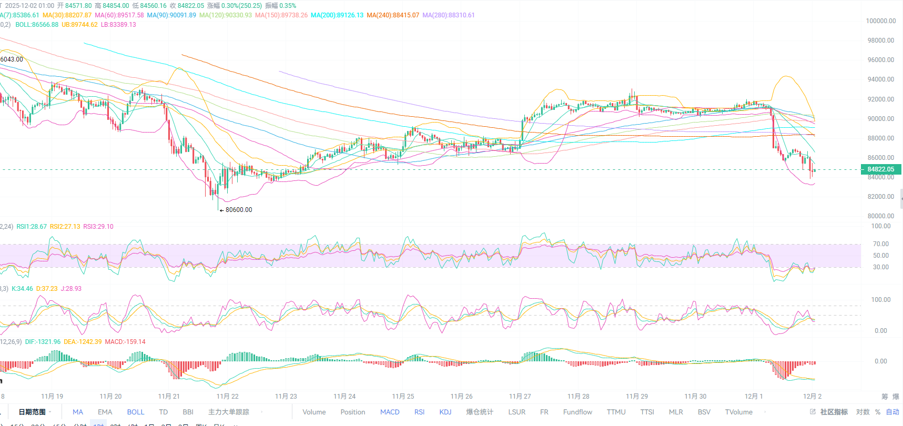Toggle the MACD sub-chart indicator
The height and width of the screenshot is (426, 903).
point(390,412)
